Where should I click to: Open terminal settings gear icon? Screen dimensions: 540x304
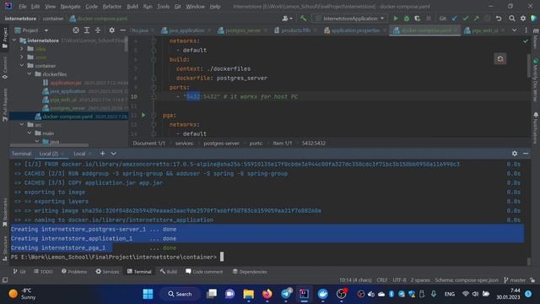click(515, 154)
